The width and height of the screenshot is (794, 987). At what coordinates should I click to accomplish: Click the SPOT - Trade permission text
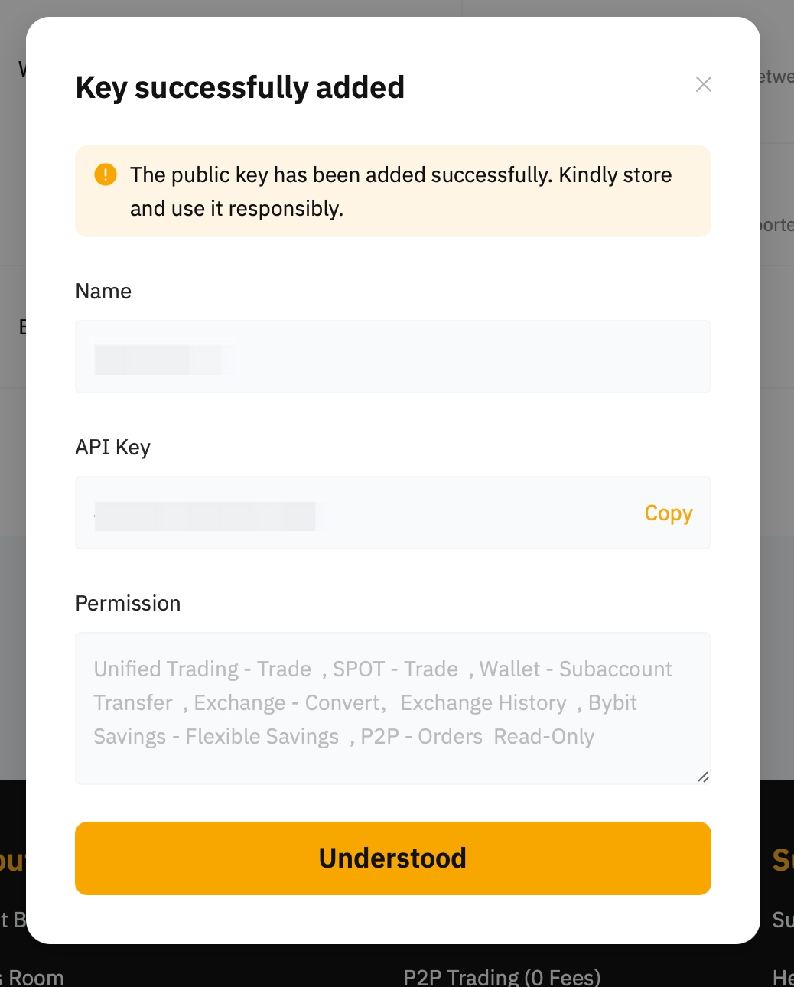(x=395, y=669)
